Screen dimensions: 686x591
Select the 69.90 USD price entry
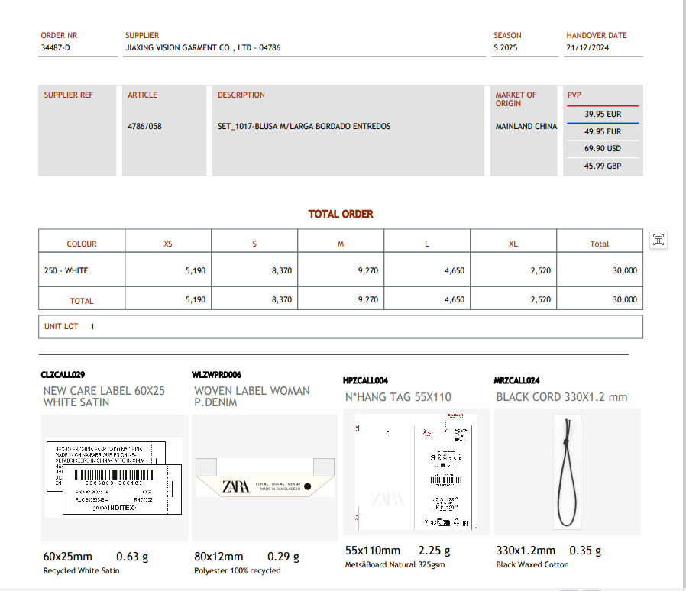pyautogui.click(x=603, y=148)
